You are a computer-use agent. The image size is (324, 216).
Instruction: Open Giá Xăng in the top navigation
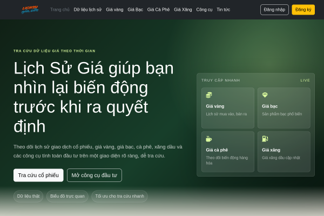click(x=183, y=10)
